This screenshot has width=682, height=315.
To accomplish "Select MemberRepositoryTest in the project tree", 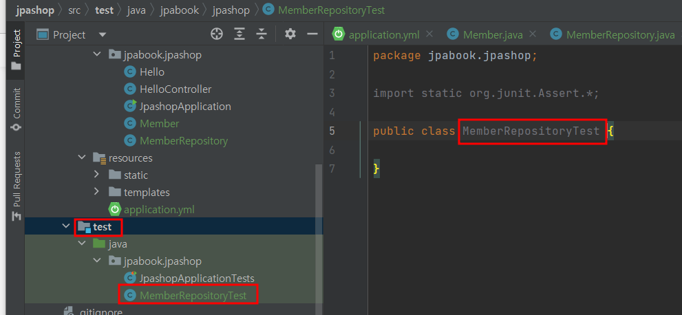I will [193, 296].
